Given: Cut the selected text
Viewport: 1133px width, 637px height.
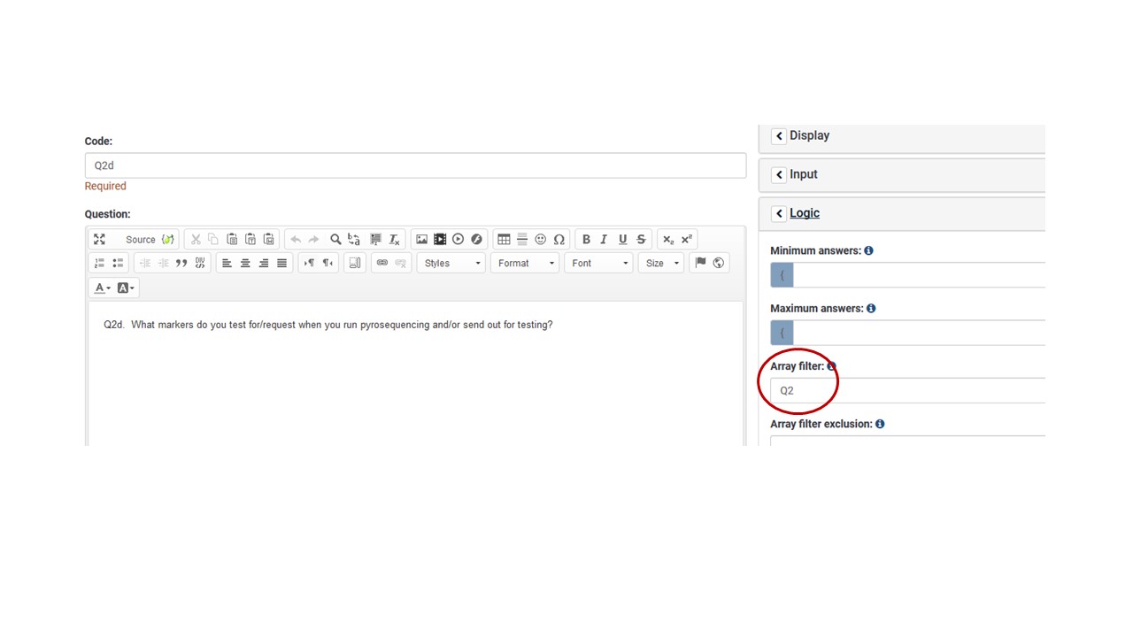Looking at the screenshot, I should coord(196,240).
